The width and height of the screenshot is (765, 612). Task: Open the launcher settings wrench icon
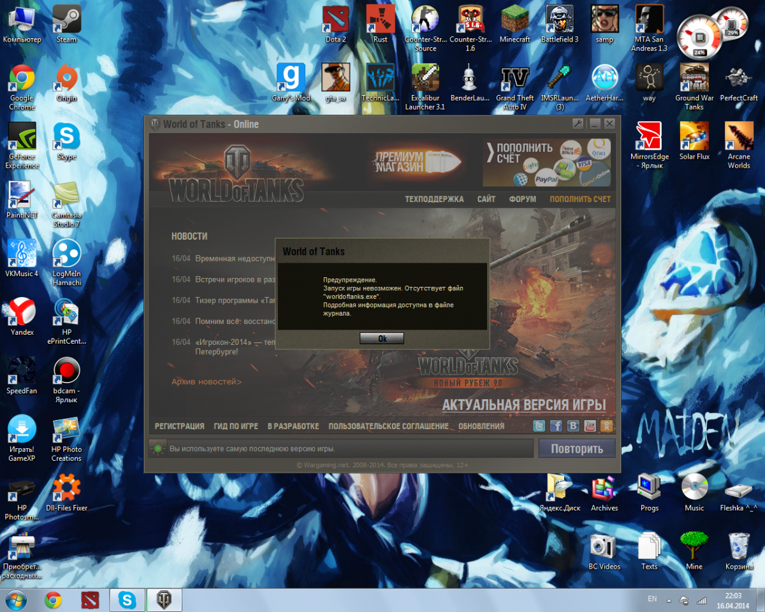point(578,124)
